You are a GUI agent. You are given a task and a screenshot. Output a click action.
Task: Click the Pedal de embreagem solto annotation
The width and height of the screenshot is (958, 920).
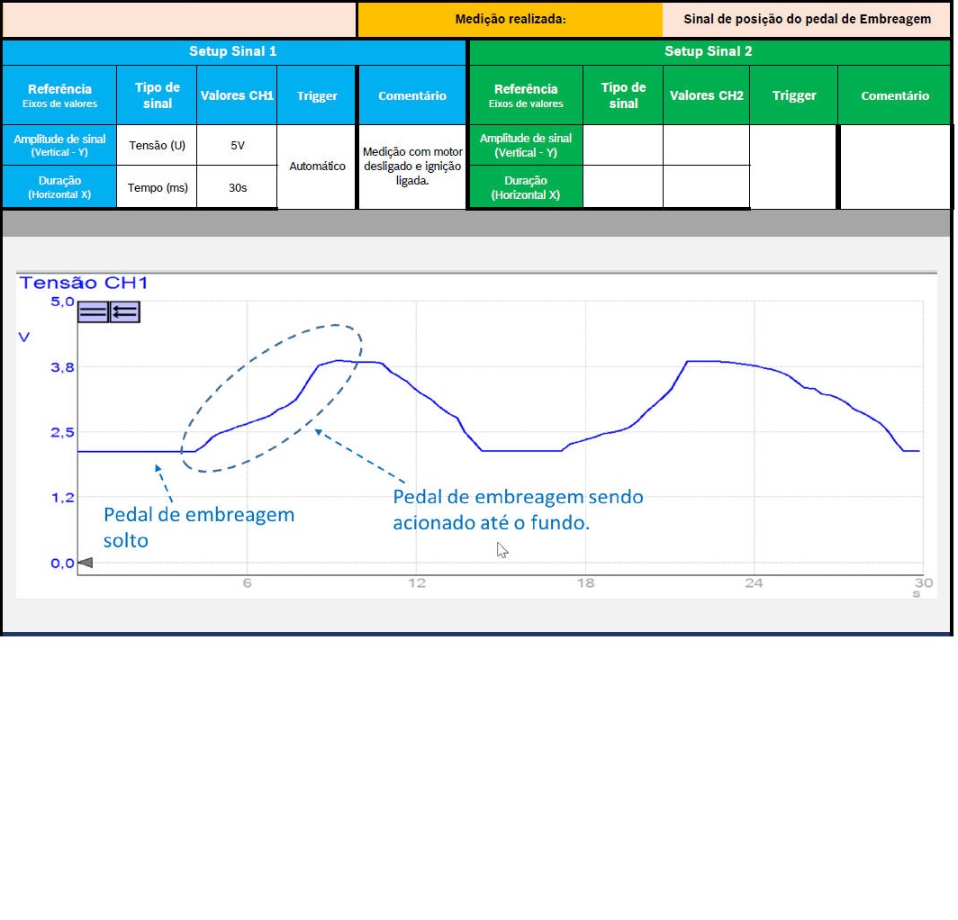pyautogui.click(x=199, y=528)
